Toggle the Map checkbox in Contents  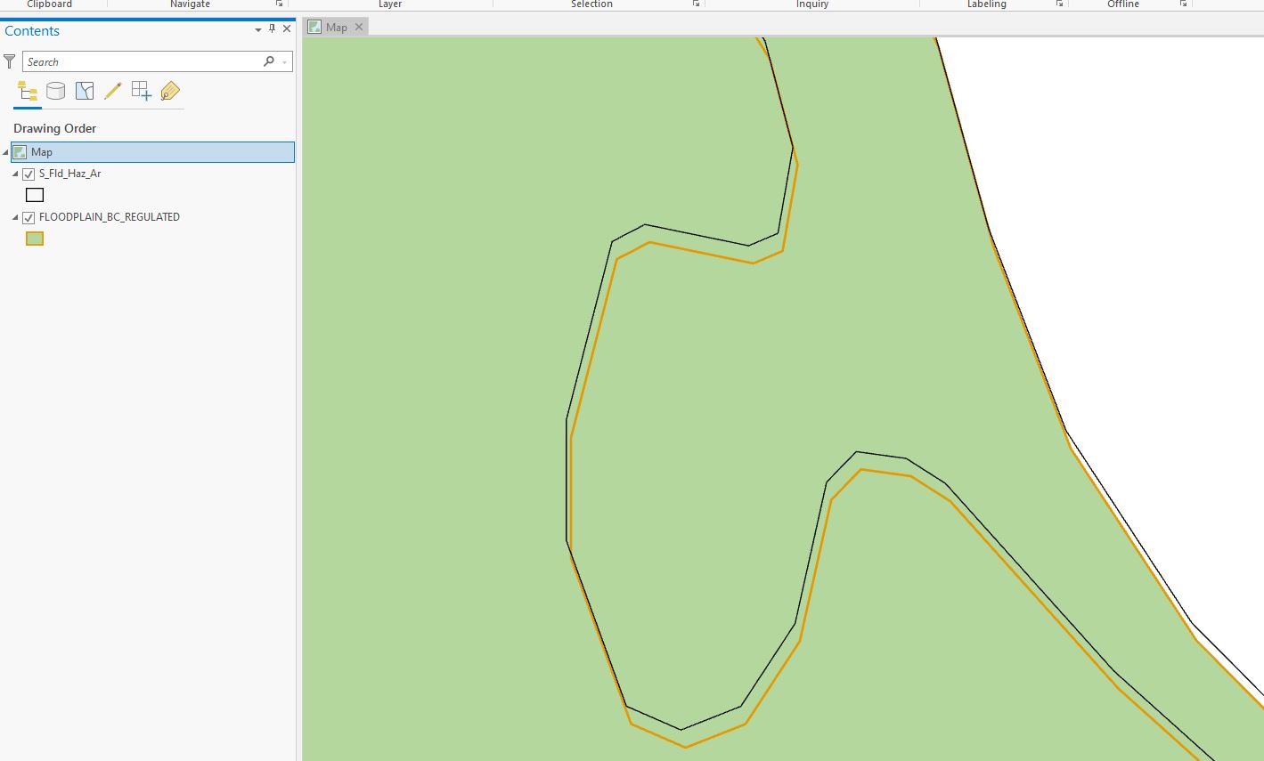(x=18, y=151)
